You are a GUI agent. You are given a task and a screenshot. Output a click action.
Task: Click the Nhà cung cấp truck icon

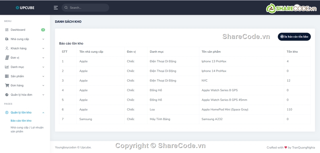[x=7, y=39]
